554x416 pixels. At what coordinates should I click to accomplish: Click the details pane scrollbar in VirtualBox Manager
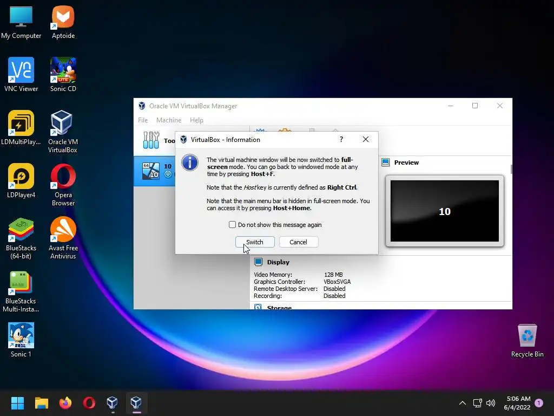[511, 169]
